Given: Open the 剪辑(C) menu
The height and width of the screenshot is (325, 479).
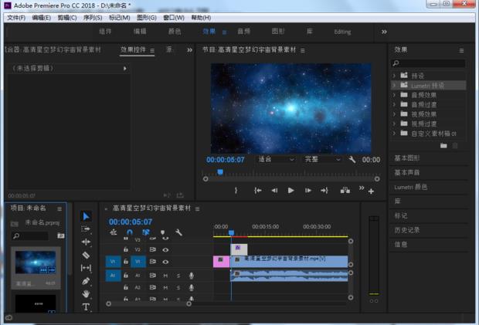Looking at the screenshot, I should tap(67, 17).
